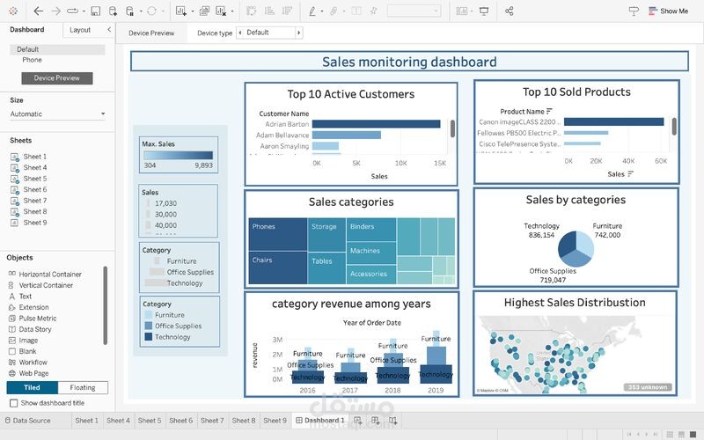The width and height of the screenshot is (704, 440).
Task: Switch object placement to Floating
Action: click(83, 387)
